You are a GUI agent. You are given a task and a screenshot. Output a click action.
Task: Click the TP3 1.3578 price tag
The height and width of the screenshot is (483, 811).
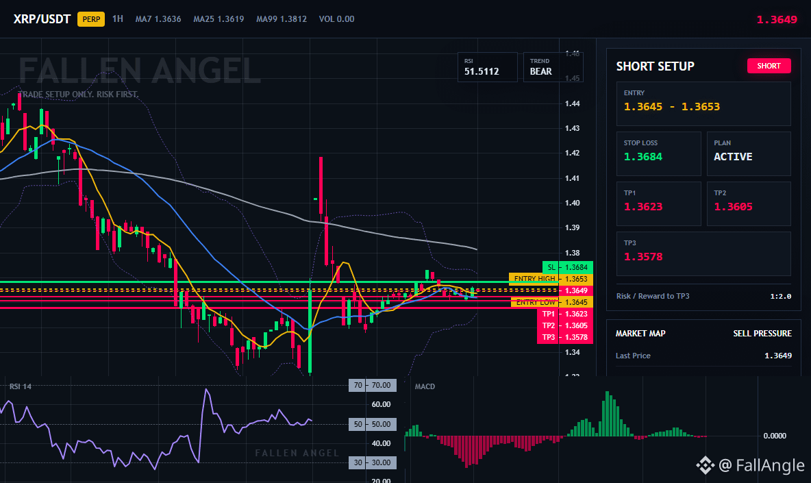point(565,337)
